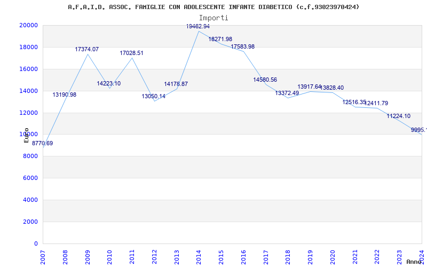Select the 17583.98 data label
Screen dimensions: 427x267
pyautogui.click(x=242, y=46)
